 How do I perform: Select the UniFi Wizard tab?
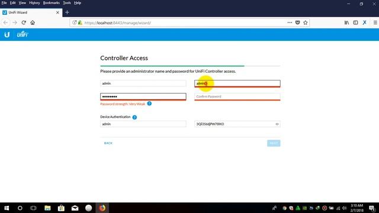pyautogui.click(x=31, y=12)
